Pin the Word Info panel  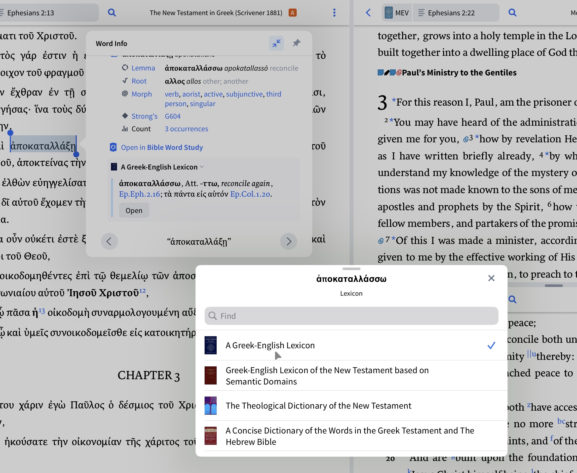point(296,43)
